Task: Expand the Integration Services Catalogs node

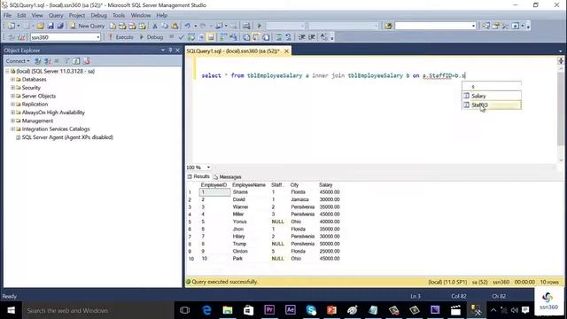Action: [x=12, y=128]
